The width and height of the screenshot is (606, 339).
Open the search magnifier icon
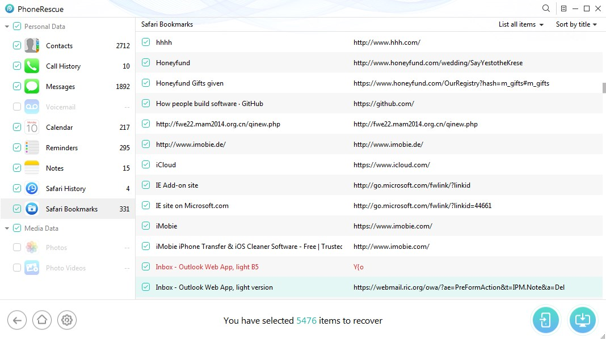[546, 9]
